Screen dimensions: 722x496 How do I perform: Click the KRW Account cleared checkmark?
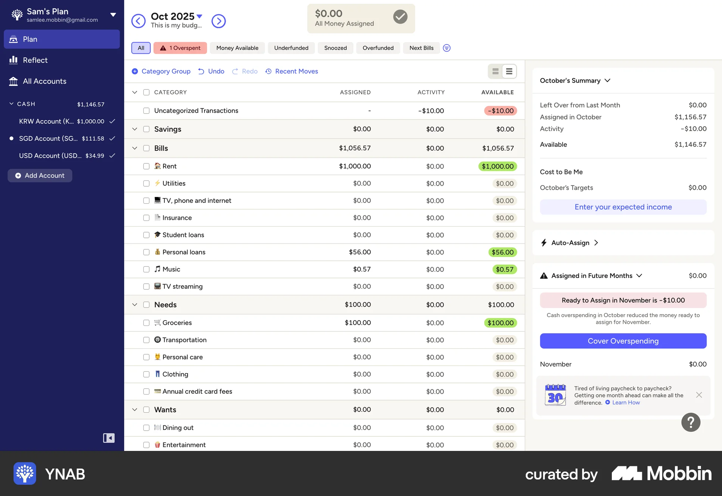(x=112, y=121)
